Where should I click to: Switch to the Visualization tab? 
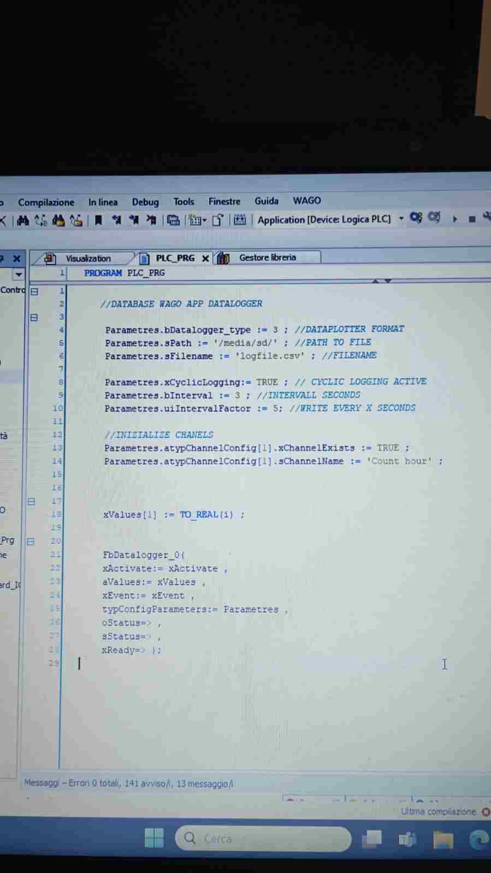(x=87, y=258)
